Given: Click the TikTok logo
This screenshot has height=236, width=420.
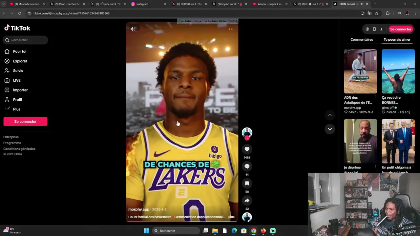Looking at the screenshot, I should click(17, 28).
